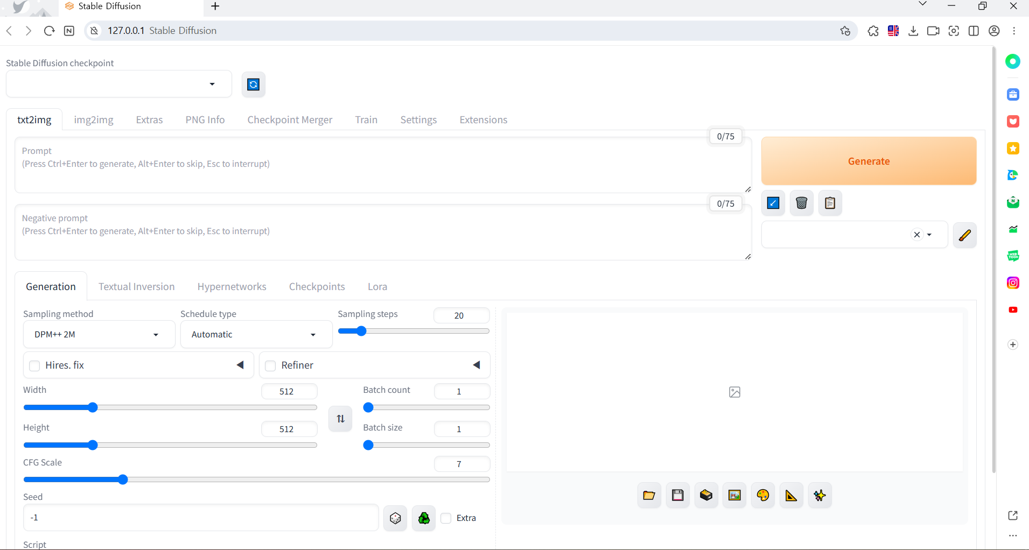Open browser downloads icon
Image resolution: width=1029 pixels, height=550 pixels.
[913, 31]
